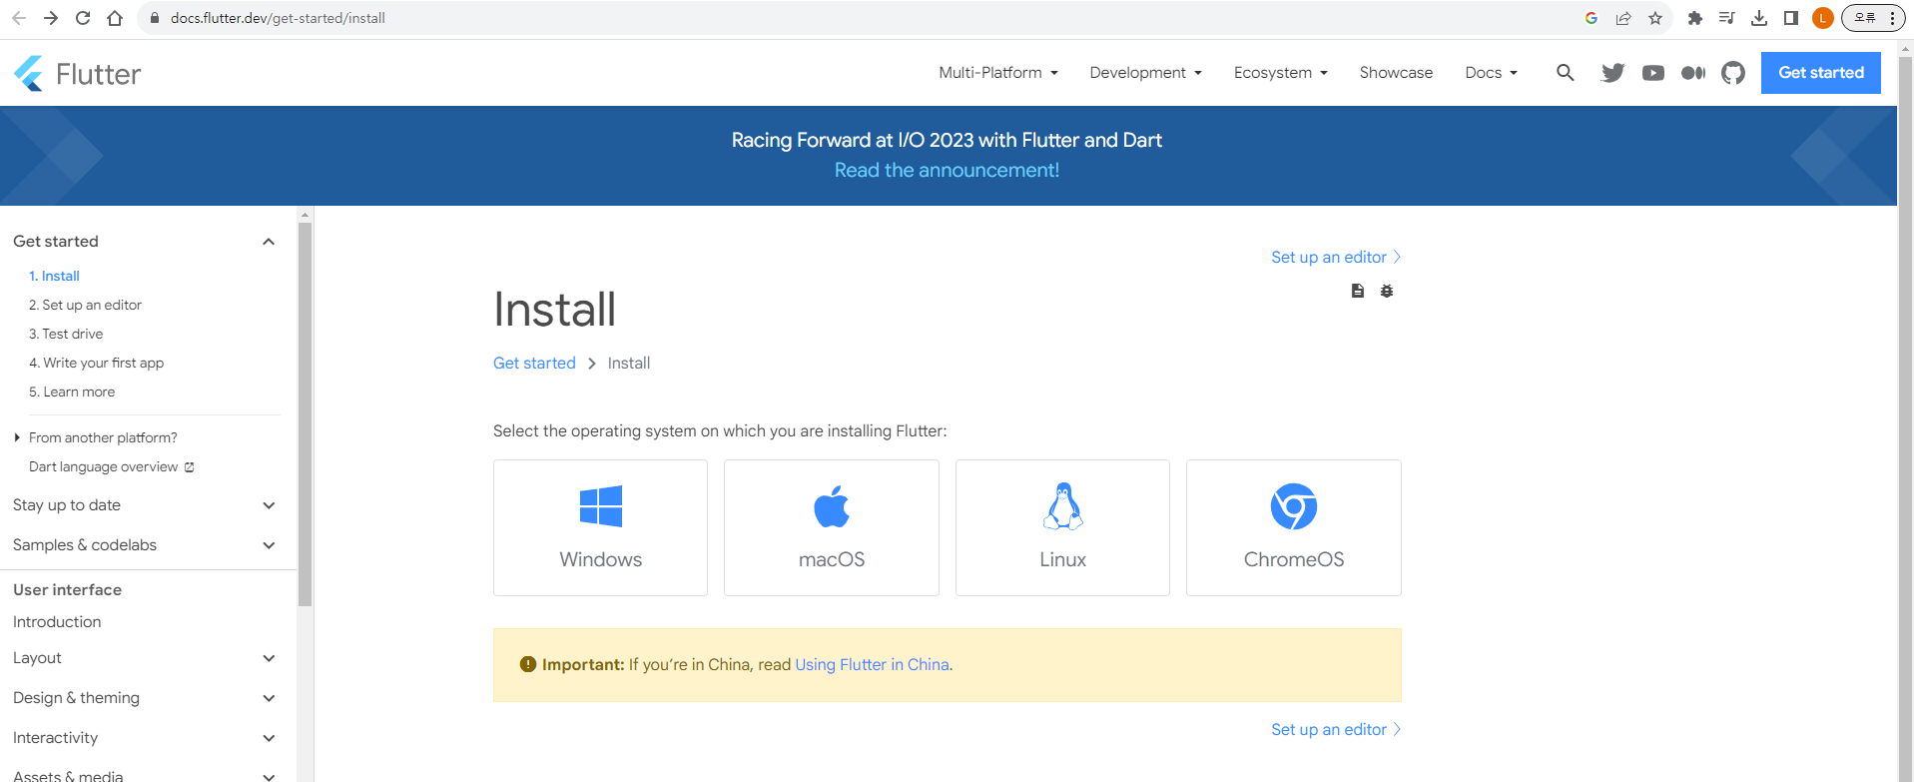Expand the Interactivity sidebar section

click(269, 738)
